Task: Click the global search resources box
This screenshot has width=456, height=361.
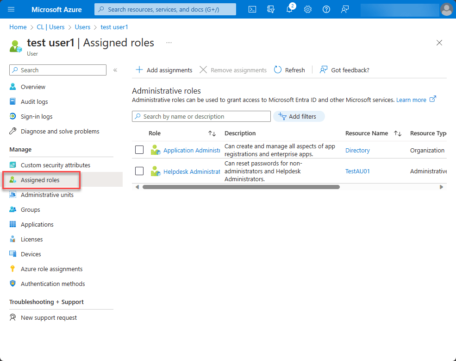Action: (165, 9)
